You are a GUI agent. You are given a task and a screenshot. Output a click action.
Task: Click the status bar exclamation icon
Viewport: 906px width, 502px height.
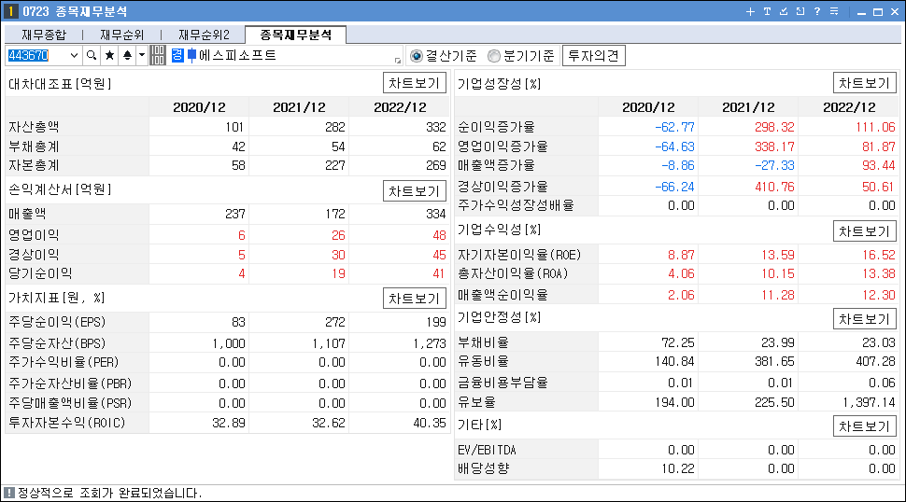point(9,493)
